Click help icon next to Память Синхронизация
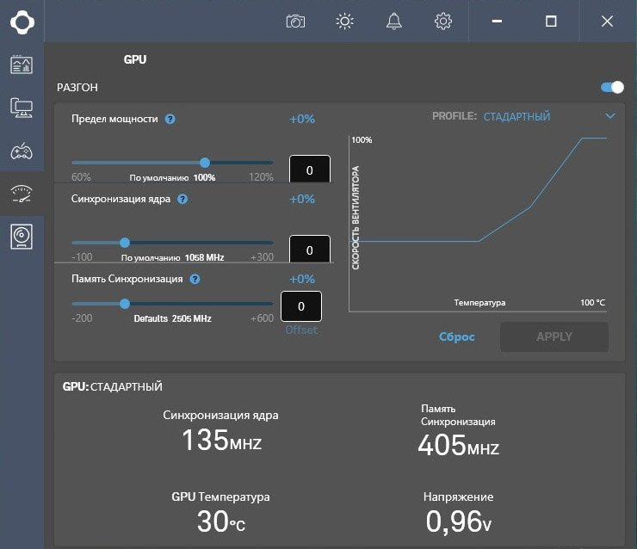 pos(195,280)
